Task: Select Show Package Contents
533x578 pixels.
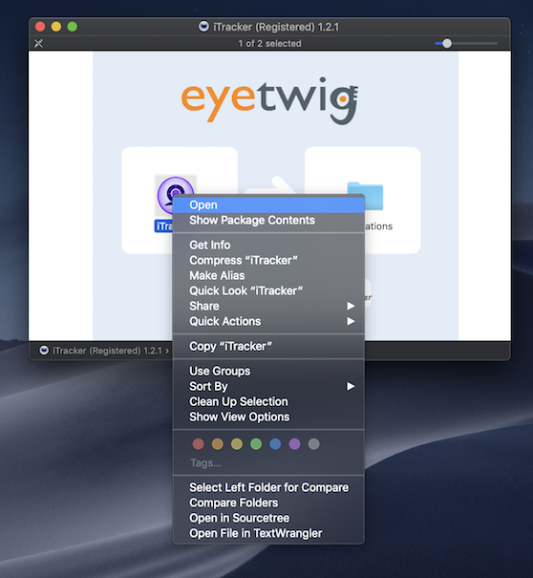Action: point(268,220)
